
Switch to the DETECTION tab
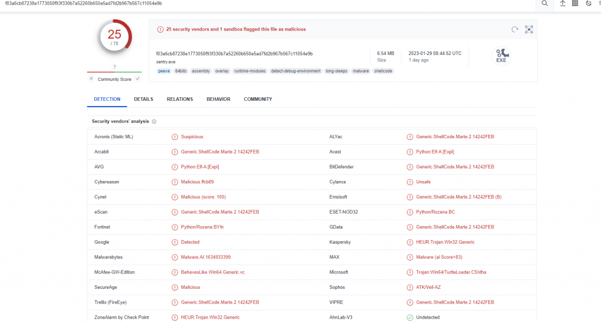tap(107, 99)
